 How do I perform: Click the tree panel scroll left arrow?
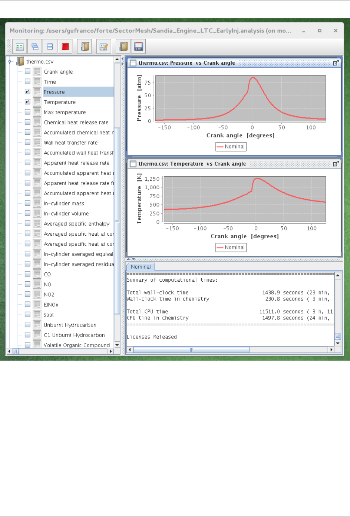point(9,351)
